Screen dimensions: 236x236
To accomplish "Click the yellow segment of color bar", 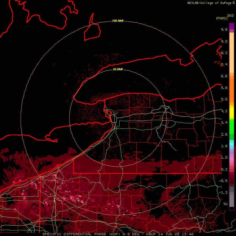I will (x=232, y=112).
